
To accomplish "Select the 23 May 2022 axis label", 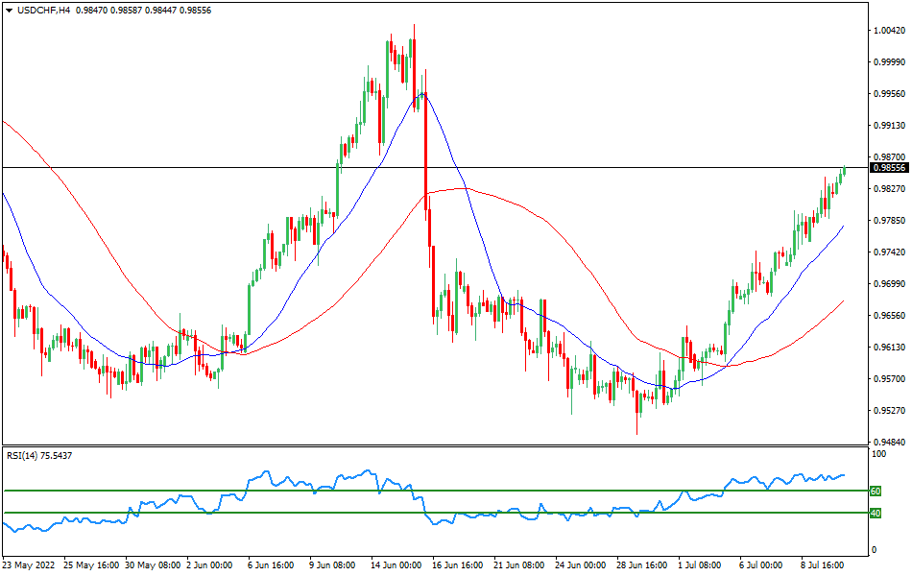I will tap(29, 566).
